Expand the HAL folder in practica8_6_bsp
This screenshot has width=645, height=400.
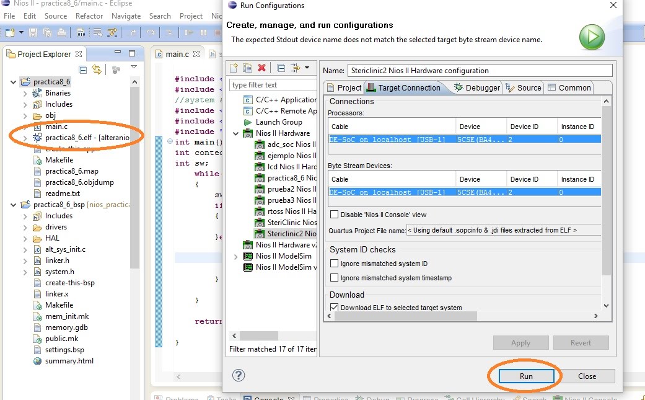[25, 239]
